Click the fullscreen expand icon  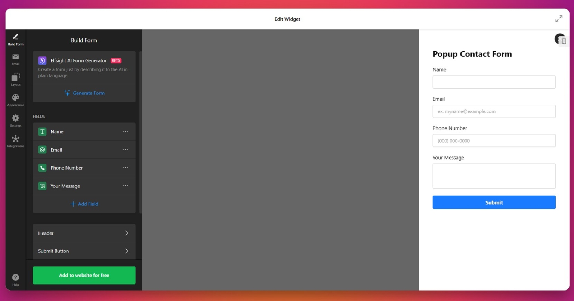(559, 18)
